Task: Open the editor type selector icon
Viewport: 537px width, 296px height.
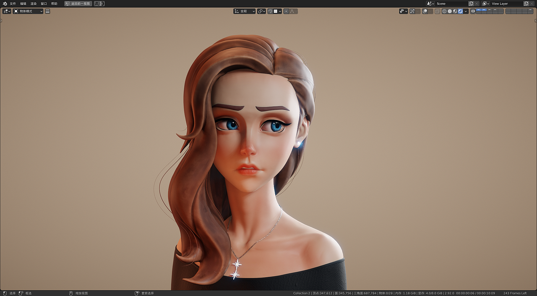Action: point(6,11)
